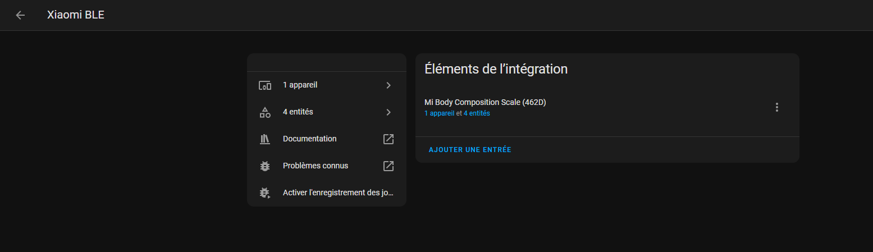This screenshot has height=252, width=873.
Task: Click the shapes icon beside 4 entités
Action: (x=265, y=112)
